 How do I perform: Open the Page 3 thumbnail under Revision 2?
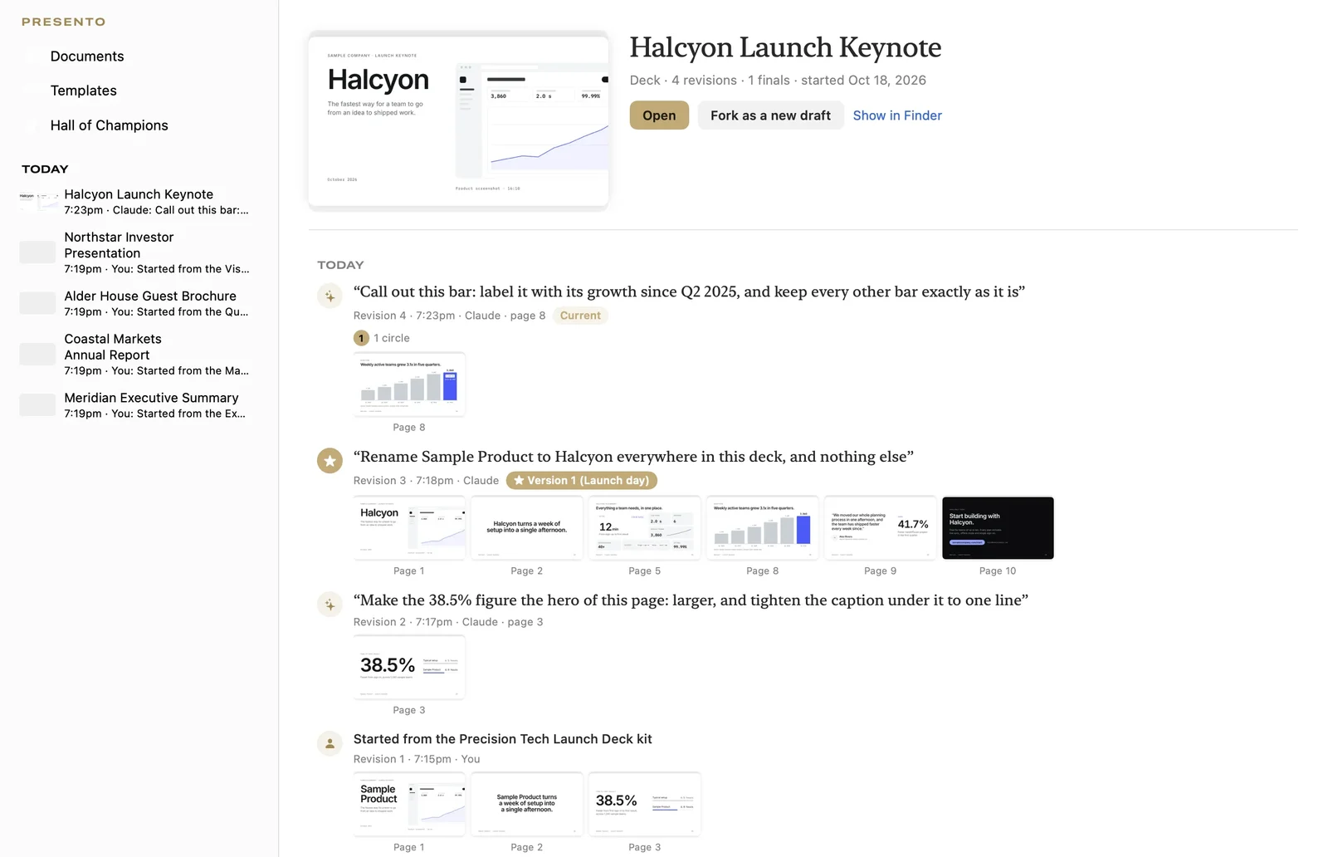point(409,668)
